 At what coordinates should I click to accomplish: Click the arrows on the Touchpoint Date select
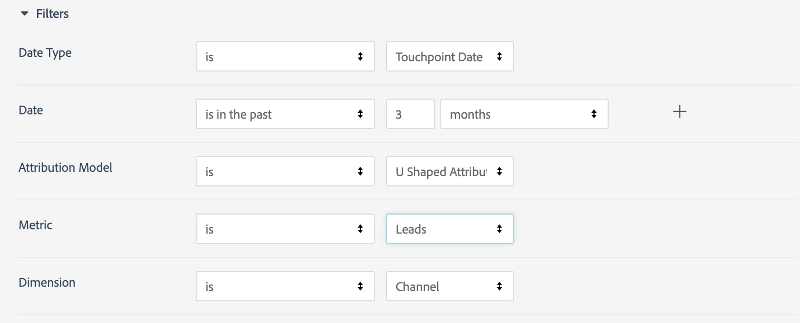click(499, 56)
